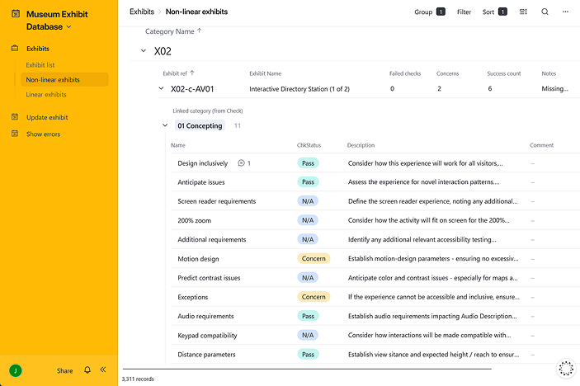Viewport: 580px width, 386px height.
Task: Open notifications bell icon
Action: 87,370
